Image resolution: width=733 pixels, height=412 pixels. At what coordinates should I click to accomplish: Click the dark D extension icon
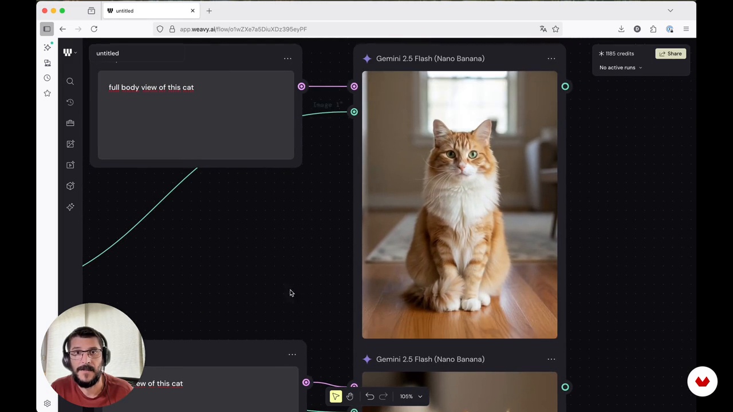coord(637,29)
